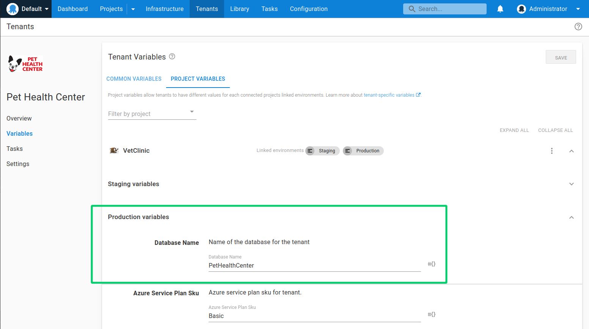The height and width of the screenshot is (329, 589).
Task: Open the VetClinic overflow menu (vertical dots)
Action: click(x=552, y=150)
